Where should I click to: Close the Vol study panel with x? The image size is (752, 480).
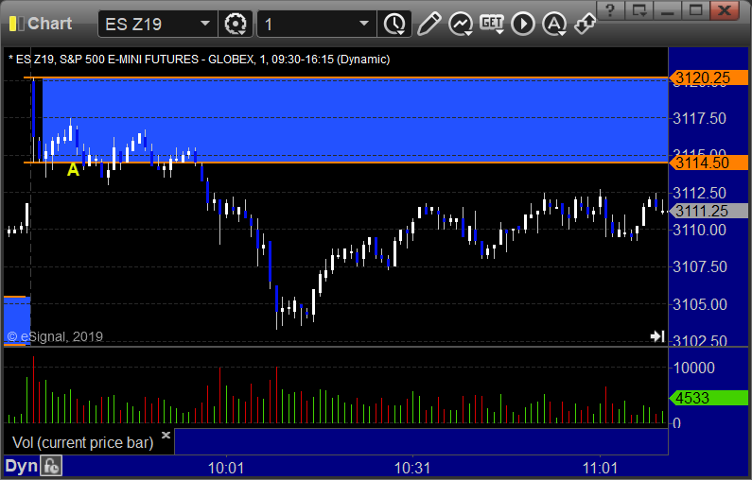click(x=166, y=435)
